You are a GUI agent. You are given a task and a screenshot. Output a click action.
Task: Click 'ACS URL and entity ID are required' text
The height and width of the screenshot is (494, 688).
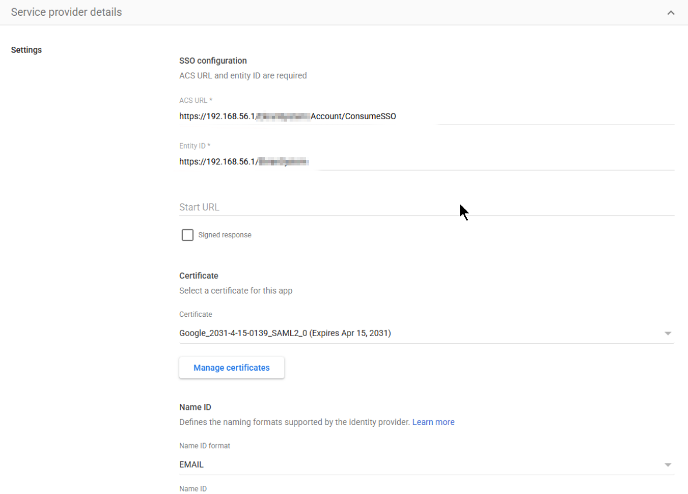click(x=242, y=75)
